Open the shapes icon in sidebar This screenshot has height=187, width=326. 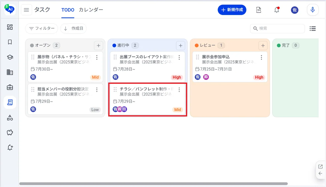pos(10,117)
